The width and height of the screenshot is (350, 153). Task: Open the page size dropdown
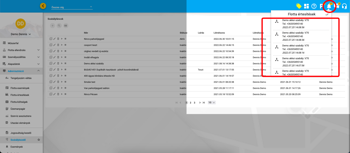212,103
